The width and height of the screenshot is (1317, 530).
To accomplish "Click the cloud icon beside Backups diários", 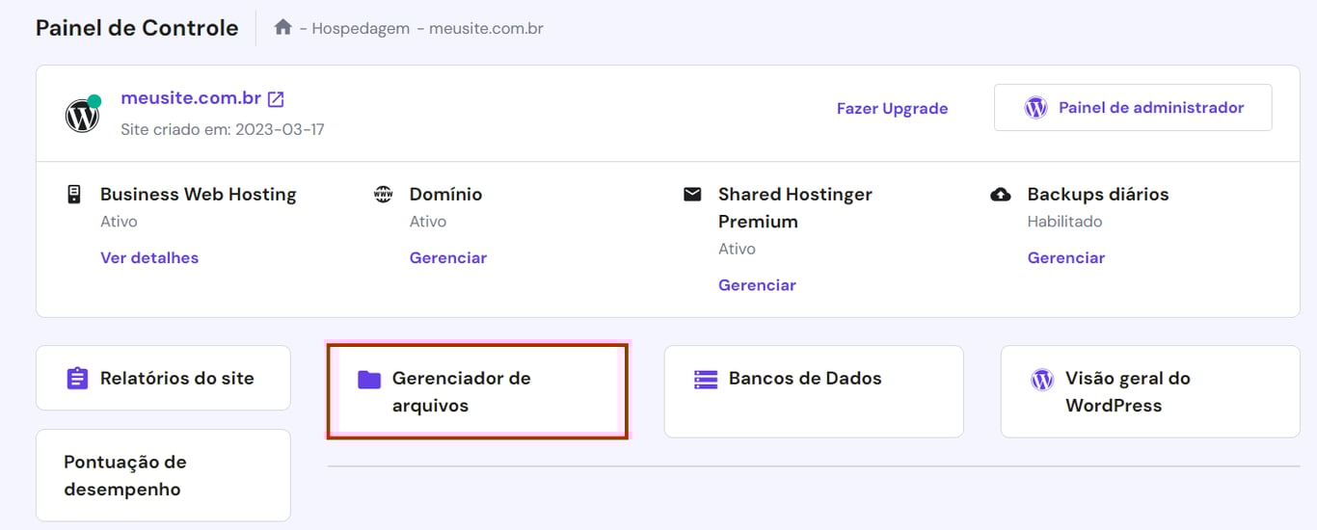I will click(1001, 195).
